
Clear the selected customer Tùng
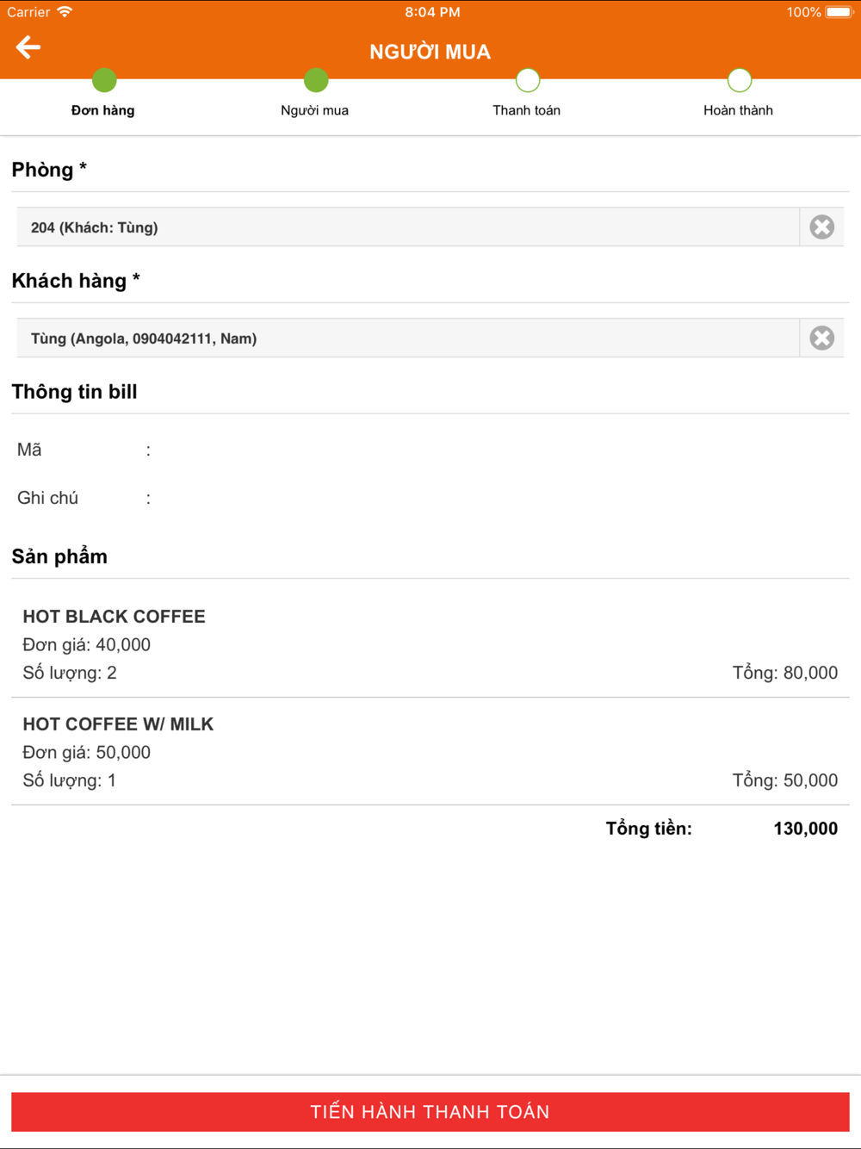click(x=821, y=338)
